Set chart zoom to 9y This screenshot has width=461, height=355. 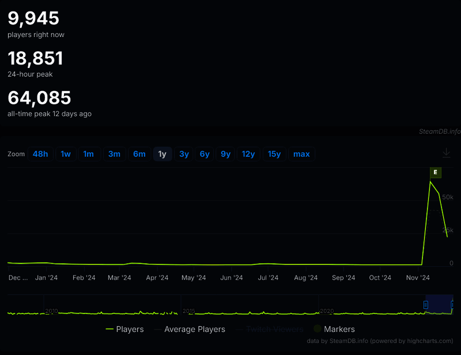click(x=225, y=154)
